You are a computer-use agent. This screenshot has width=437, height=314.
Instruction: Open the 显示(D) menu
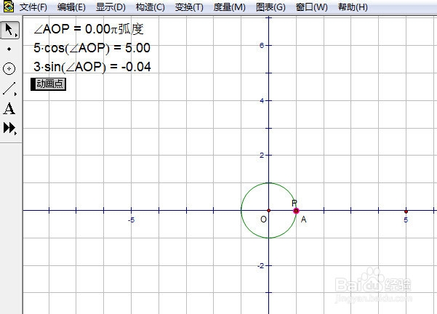[111, 7]
